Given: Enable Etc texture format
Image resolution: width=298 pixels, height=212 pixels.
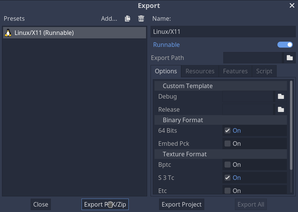Looking at the screenshot, I should point(228,190).
